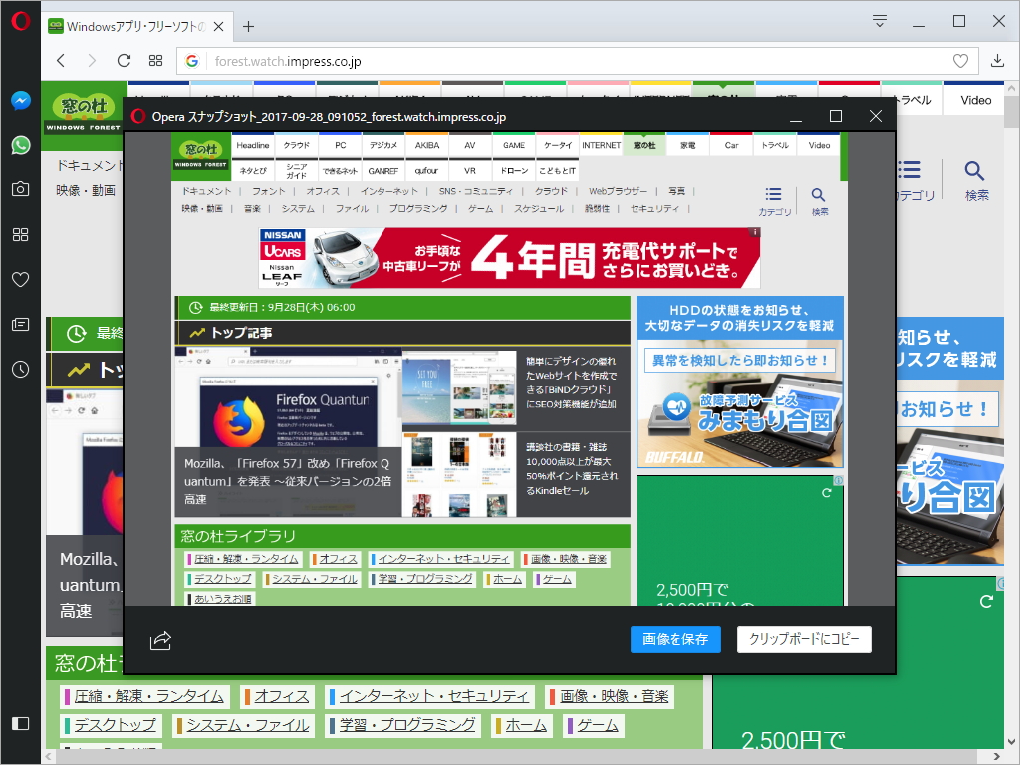Switch to the Video tab on the webpage
The height and width of the screenshot is (765, 1020).
pyautogui.click(x=819, y=145)
